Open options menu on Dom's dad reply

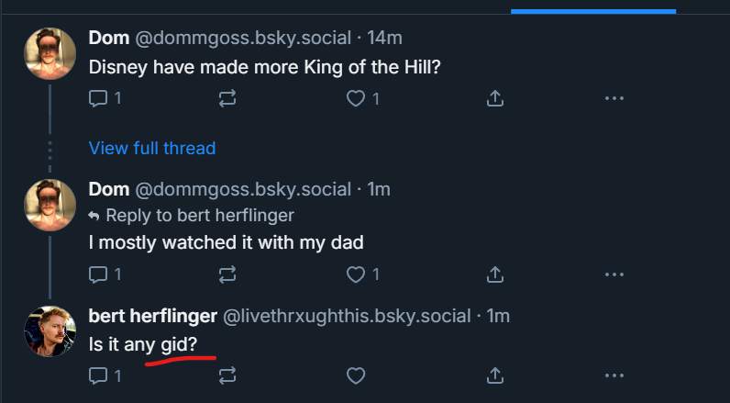click(x=614, y=274)
